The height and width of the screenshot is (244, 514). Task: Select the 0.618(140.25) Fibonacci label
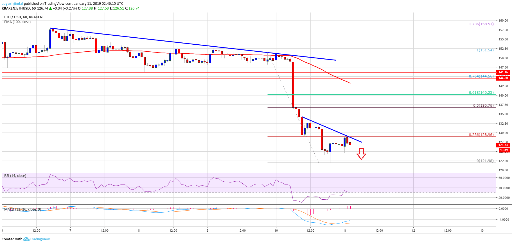pyautogui.click(x=481, y=93)
